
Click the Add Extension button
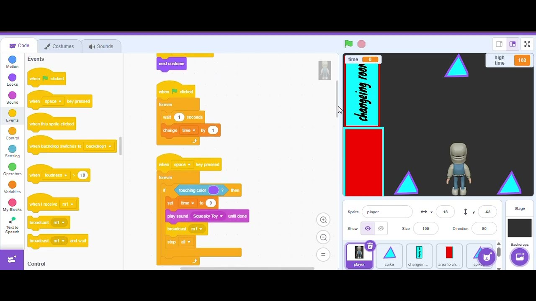(12, 260)
